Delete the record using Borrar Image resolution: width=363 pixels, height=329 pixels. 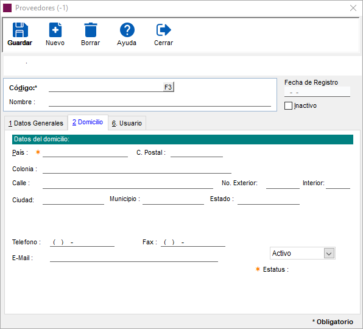point(91,30)
